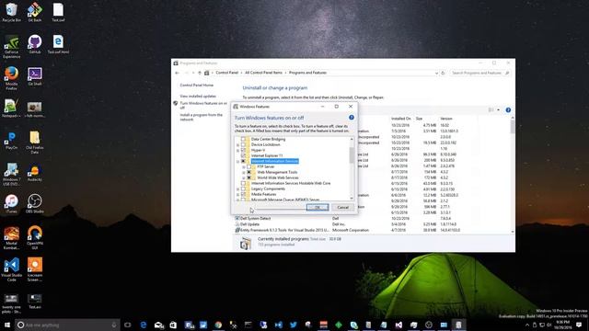Select the Windows 7 USB DVD tool icon
This screenshot has width=589, height=331.
point(11,174)
